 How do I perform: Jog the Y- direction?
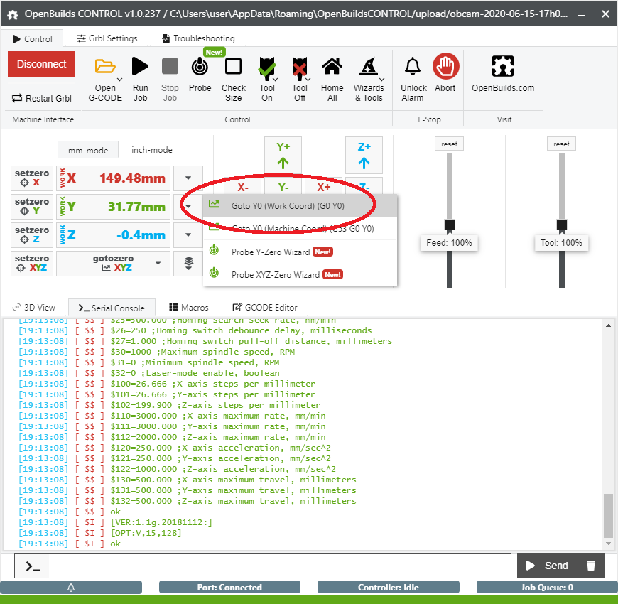[283, 186]
